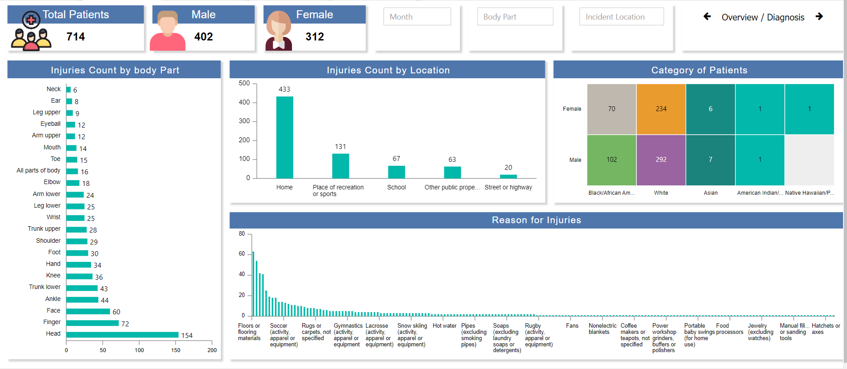Image resolution: width=847 pixels, height=369 pixels.
Task: Click the Snow skiing axis label
Action: tap(412, 335)
